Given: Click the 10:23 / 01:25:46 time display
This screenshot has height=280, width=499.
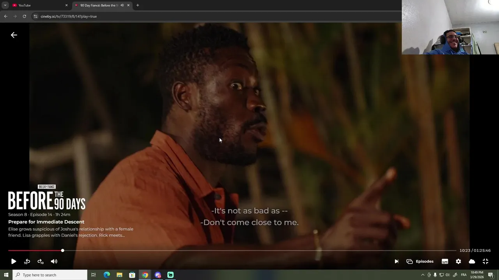Looking at the screenshot, I should pos(475,250).
